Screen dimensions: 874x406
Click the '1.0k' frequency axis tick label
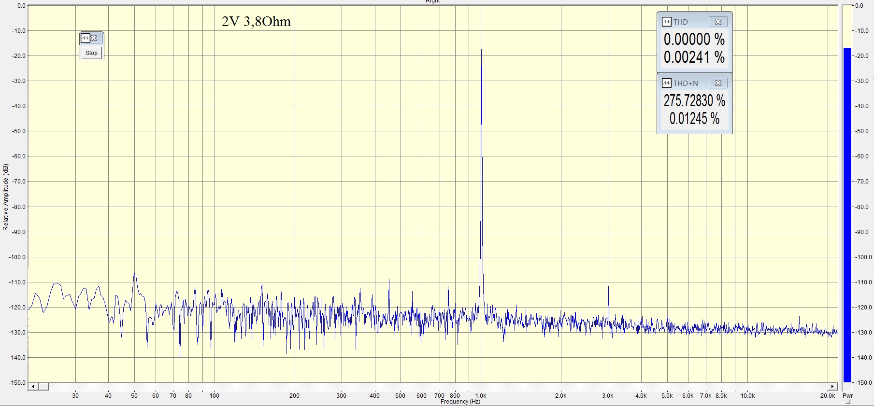click(x=480, y=396)
